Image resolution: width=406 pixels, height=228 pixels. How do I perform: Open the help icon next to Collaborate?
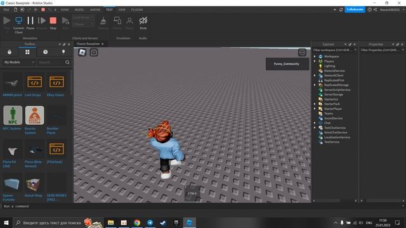pyautogui.click(x=369, y=9)
